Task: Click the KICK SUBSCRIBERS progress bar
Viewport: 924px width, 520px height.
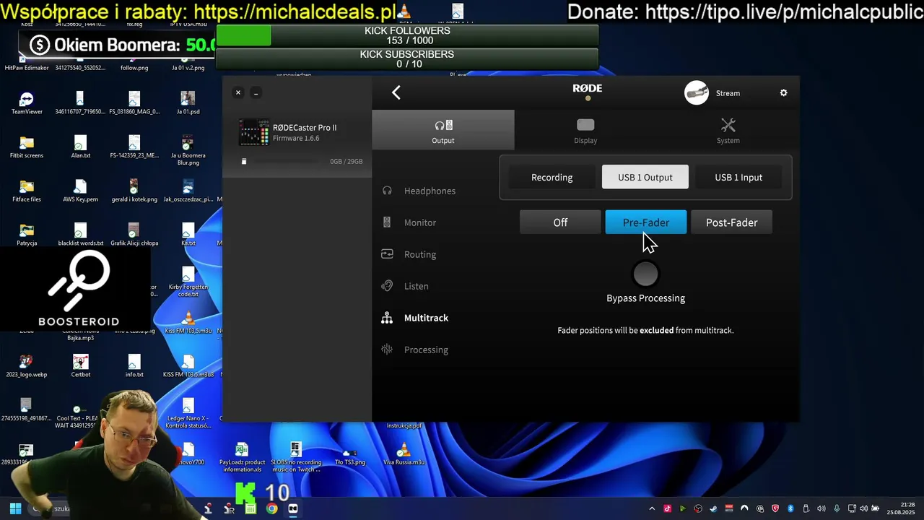Action: 407,59
